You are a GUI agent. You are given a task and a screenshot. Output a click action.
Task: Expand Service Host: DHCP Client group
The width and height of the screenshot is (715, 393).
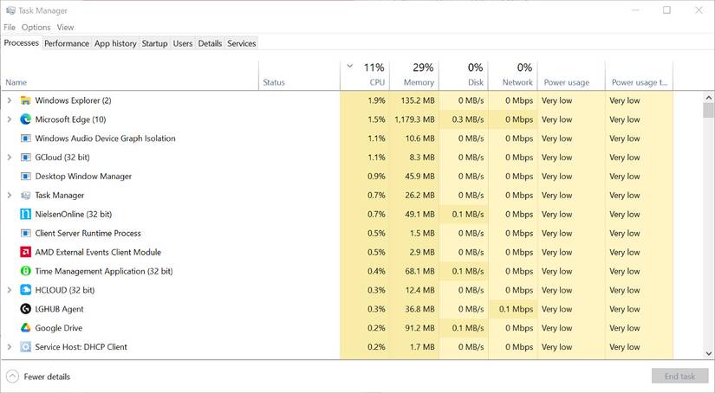coord(10,346)
